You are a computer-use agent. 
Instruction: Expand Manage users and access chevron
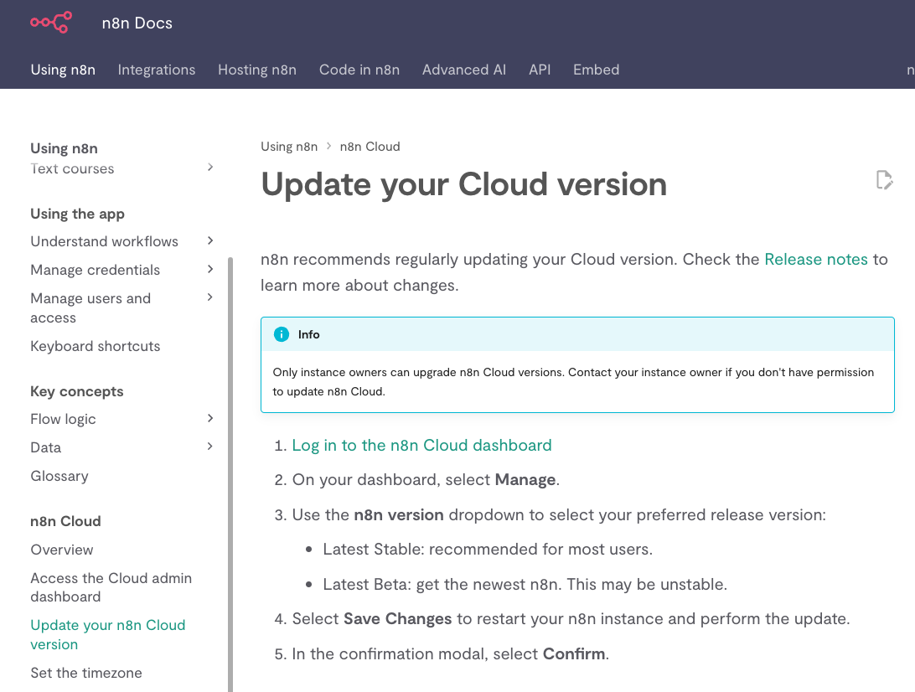click(x=210, y=297)
